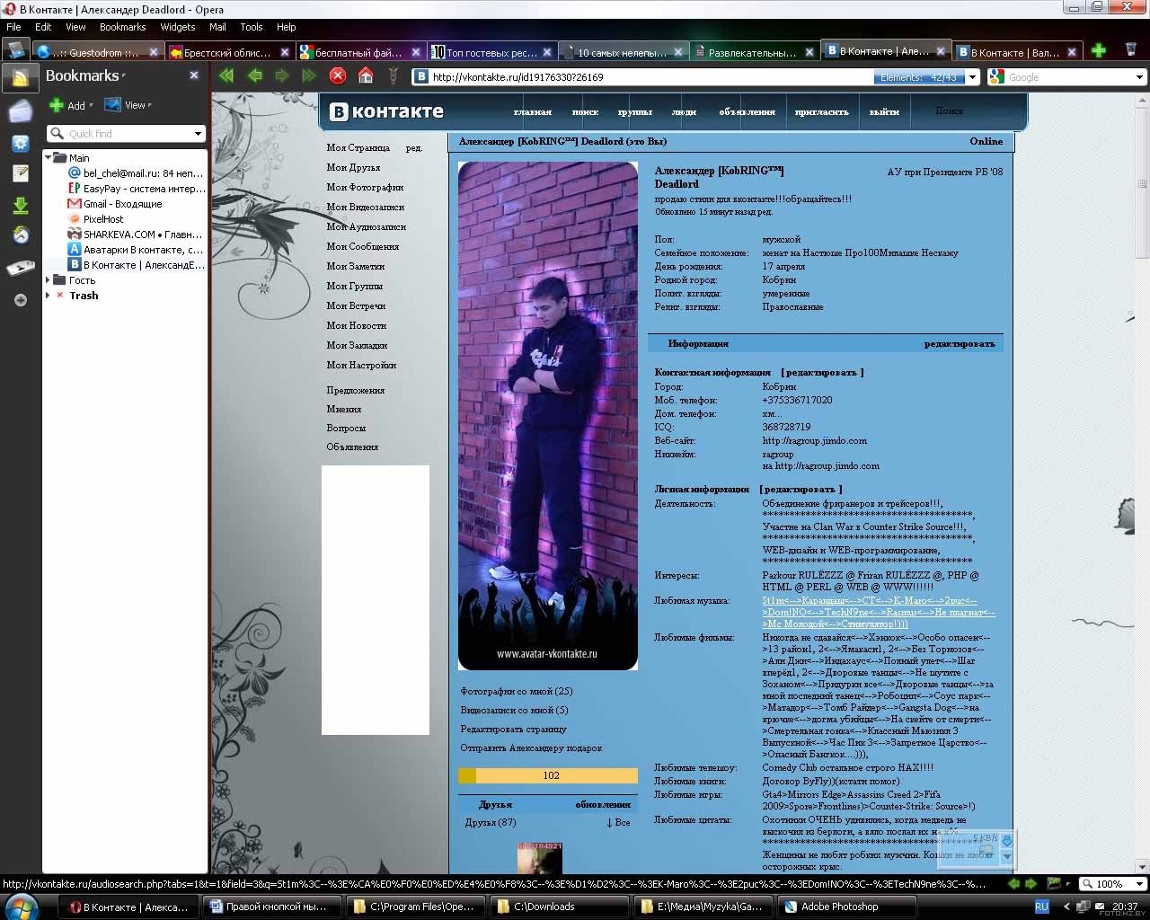Click the Wand password icon
The image size is (1150, 920).
[393, 76]
